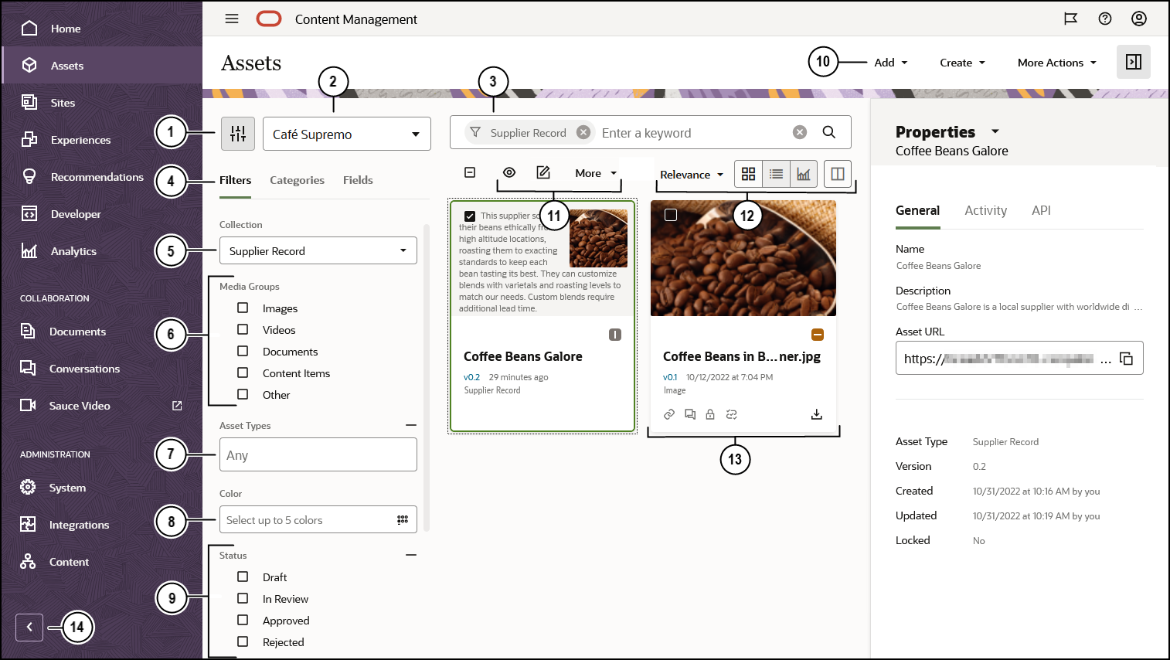Open the Create dropdown menu
This screenshot has height=660, width=1170.
pyautogui.click(x=962, y=63)
